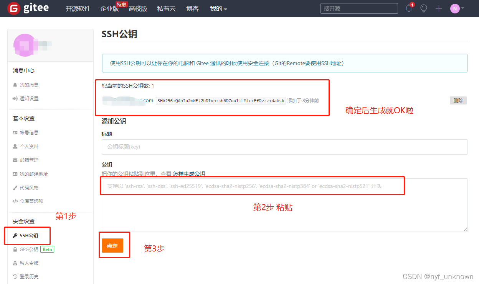Screen dimensions: 479x284
Task: Open 开源软件 in the top navigation
Action: pos(78,8)
